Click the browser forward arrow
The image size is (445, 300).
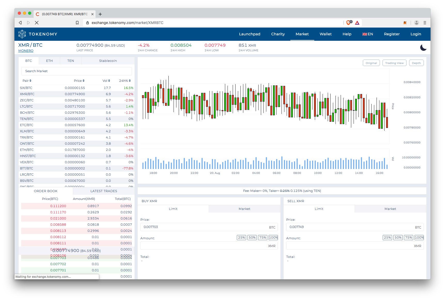28,23
